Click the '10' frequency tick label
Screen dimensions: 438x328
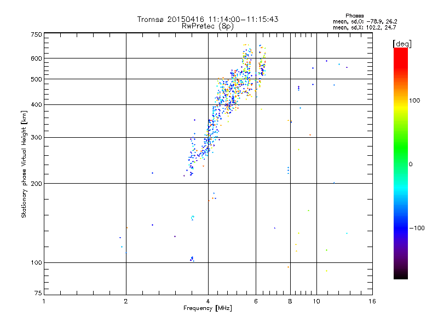coord(316,301)
